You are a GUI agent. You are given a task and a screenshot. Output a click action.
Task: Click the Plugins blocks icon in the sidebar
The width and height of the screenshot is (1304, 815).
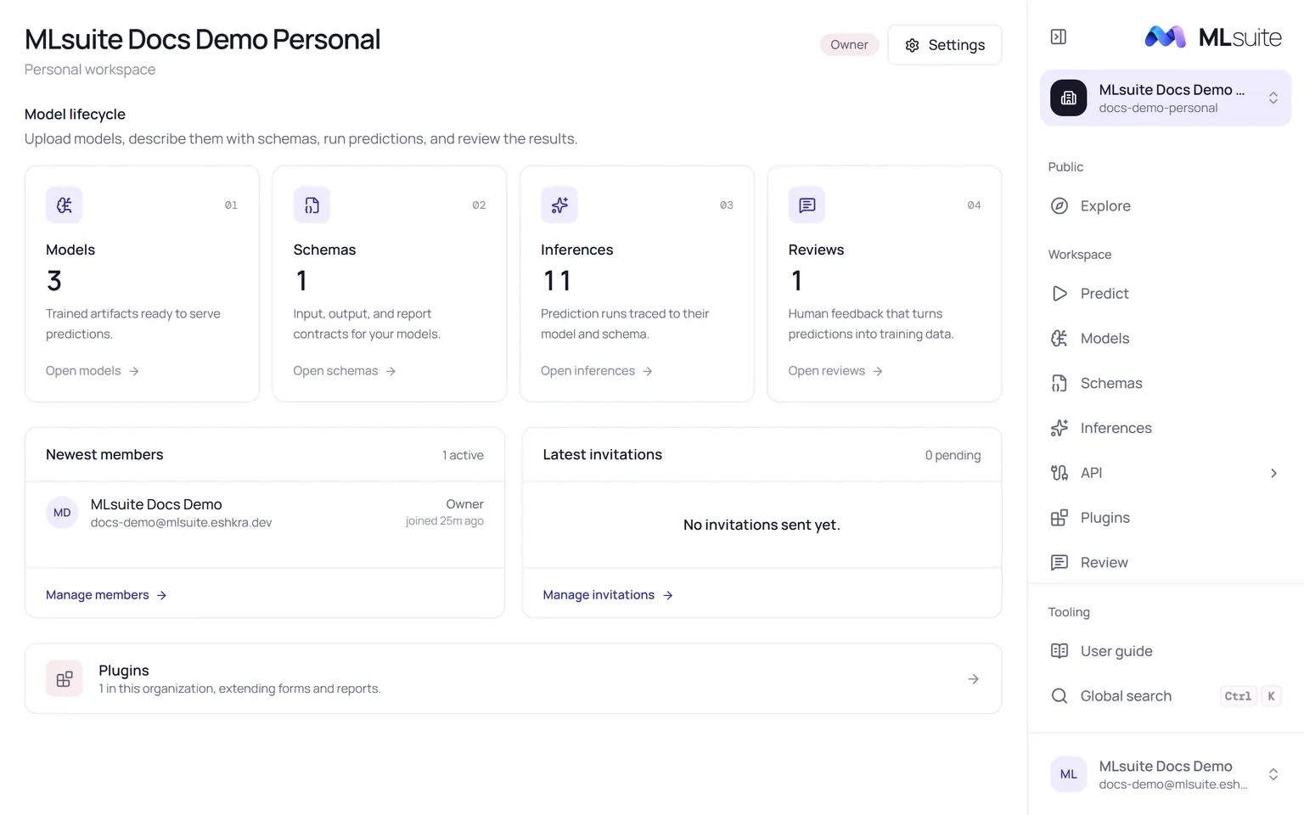(1059, 518)
